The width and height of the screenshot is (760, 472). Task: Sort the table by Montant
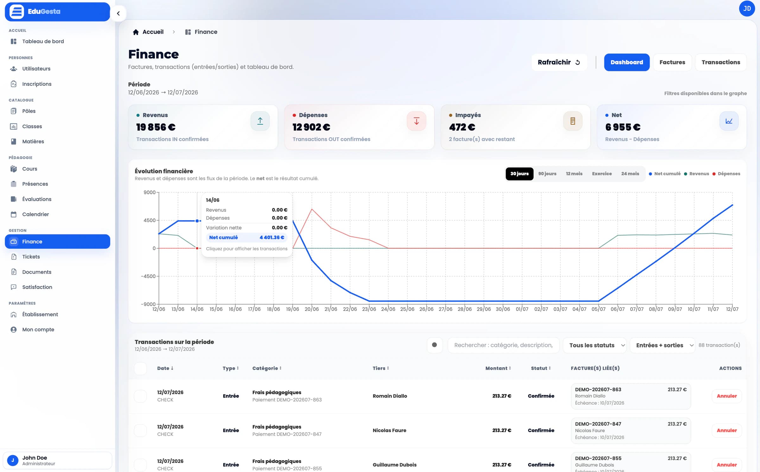[x=498, y=368]
